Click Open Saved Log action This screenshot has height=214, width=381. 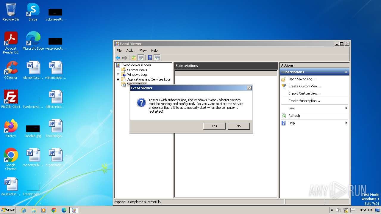pyautogui.click(x=302, y=79)
